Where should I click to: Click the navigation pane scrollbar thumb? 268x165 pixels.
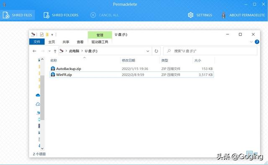click(x=42, y=98)
